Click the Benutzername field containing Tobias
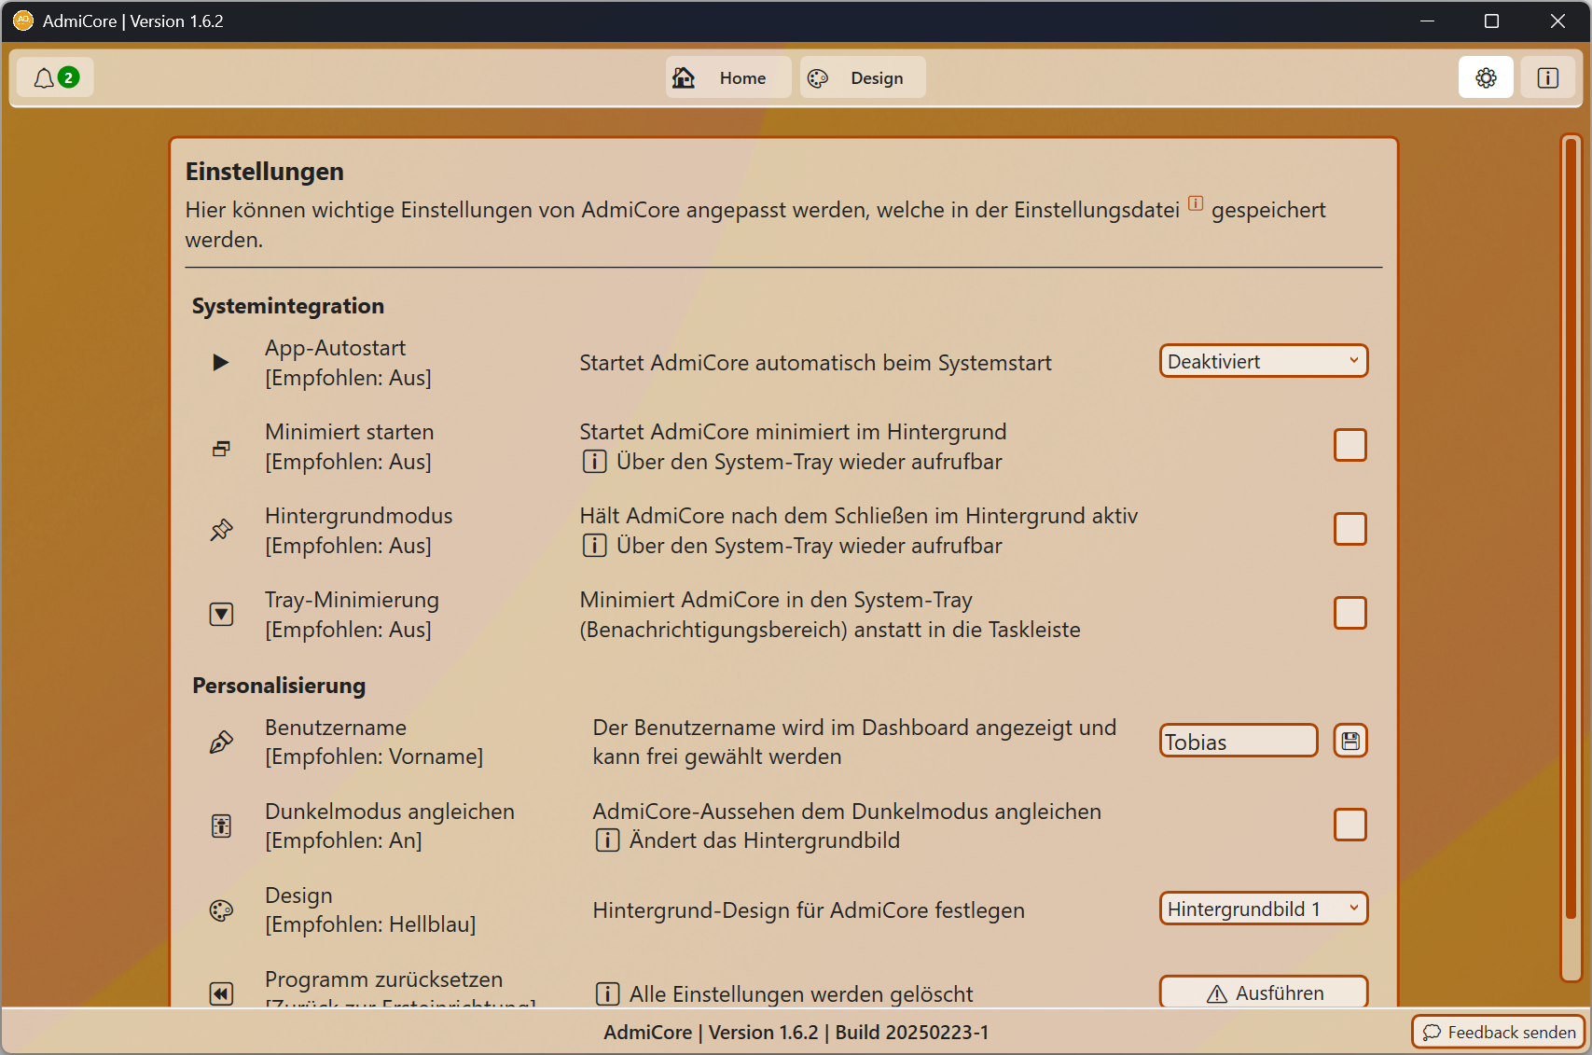 [1239, 741]
